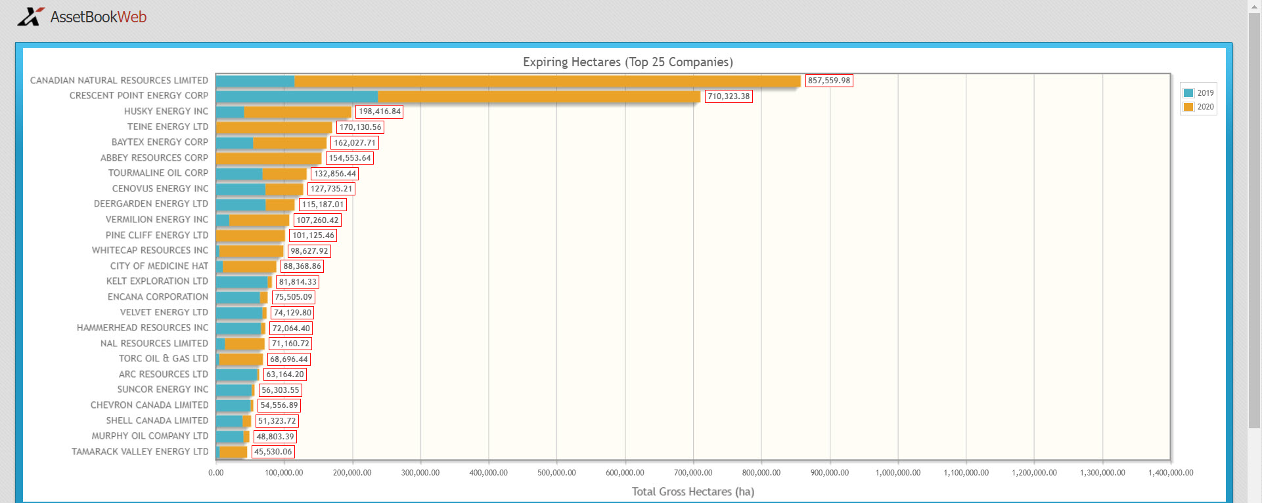
Task: Click the CANADIAN NATURAL RESOURCES LIMITED label
Action: (119, 81)
